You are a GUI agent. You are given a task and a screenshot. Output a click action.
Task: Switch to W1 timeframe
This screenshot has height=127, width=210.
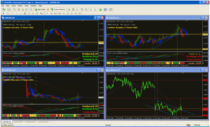click(76, 13)
